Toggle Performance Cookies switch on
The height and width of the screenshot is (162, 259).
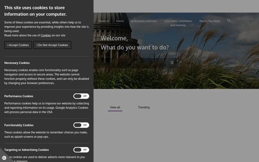(x=81, y=96)
